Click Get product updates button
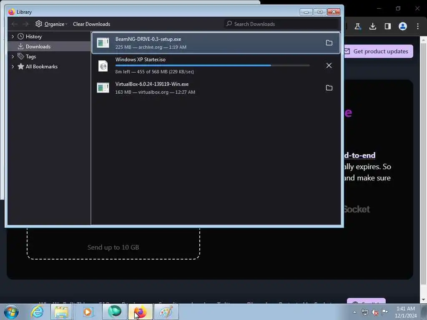This screenshot has height=320, width=427. pyautogui.click(x=379, y=51)
